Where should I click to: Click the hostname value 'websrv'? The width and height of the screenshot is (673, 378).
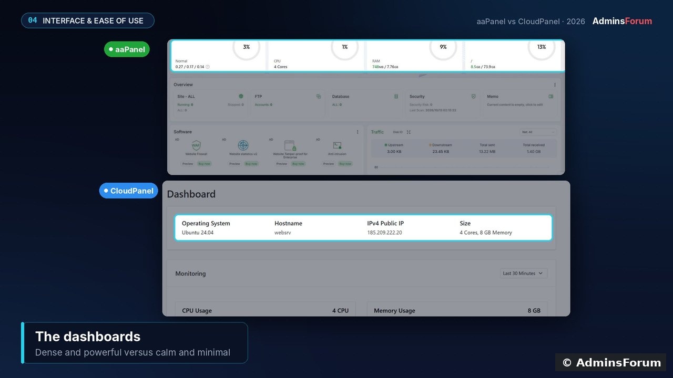coord(283,233)
